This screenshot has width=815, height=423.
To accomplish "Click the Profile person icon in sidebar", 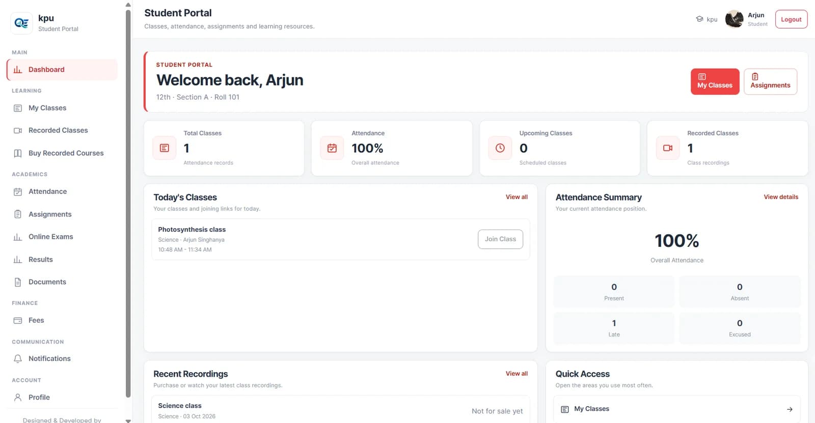I will pos(18,398).
